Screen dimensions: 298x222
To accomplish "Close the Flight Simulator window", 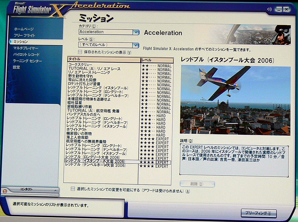I will click(x=286, y=10).
